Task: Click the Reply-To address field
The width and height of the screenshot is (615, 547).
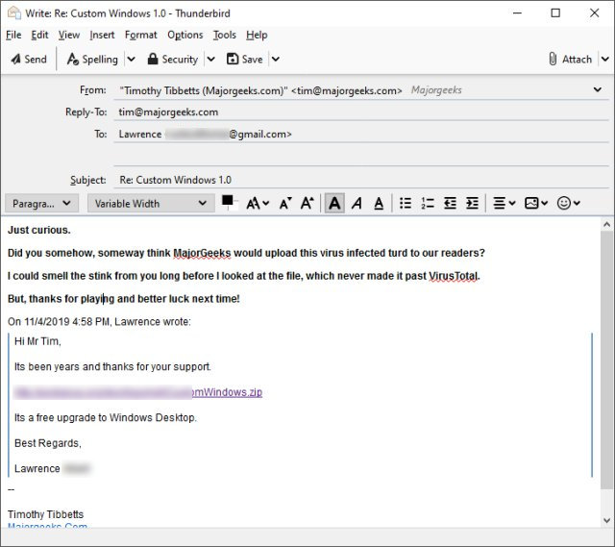Action: pyautogui.click(x=361, y=112)
